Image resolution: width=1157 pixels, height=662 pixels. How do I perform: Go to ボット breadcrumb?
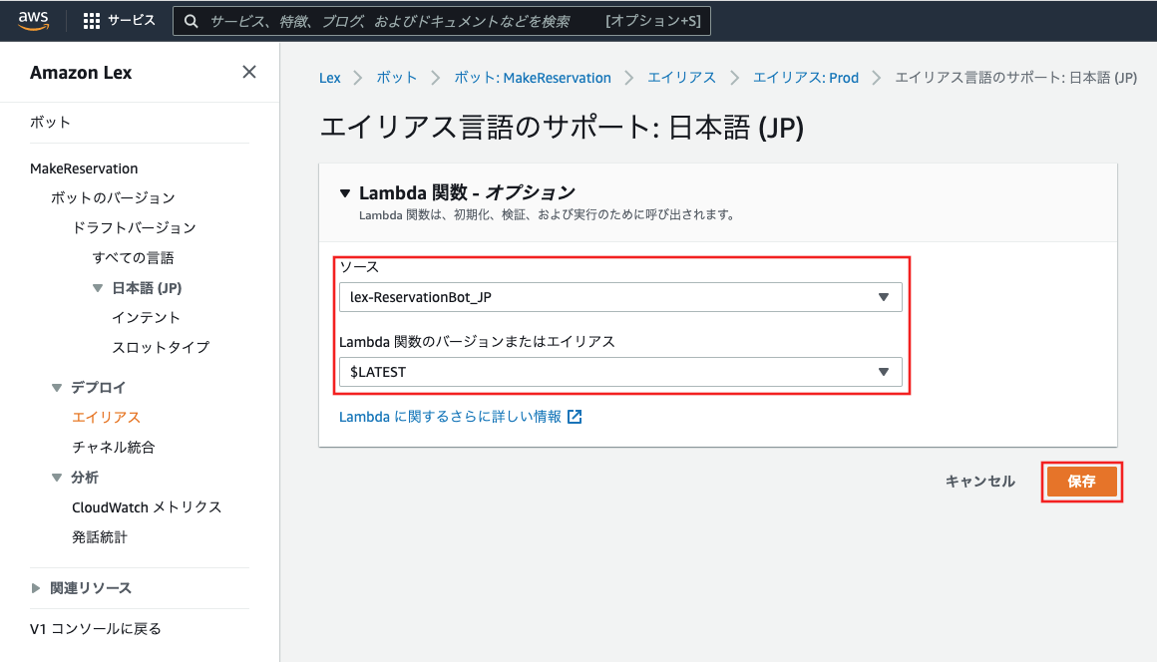point(396,78)
